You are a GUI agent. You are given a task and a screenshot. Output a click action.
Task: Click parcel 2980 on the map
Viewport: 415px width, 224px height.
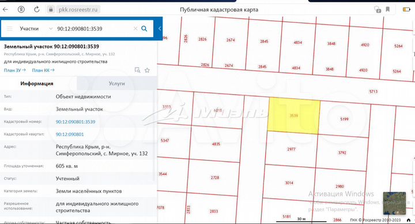339,186
